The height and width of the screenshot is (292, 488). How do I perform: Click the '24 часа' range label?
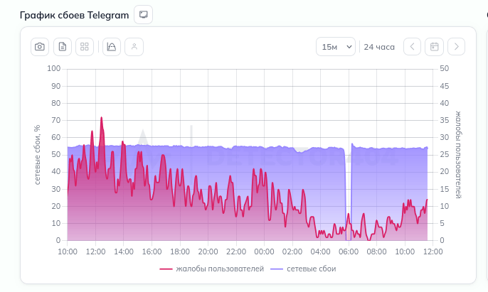(379, 47)
